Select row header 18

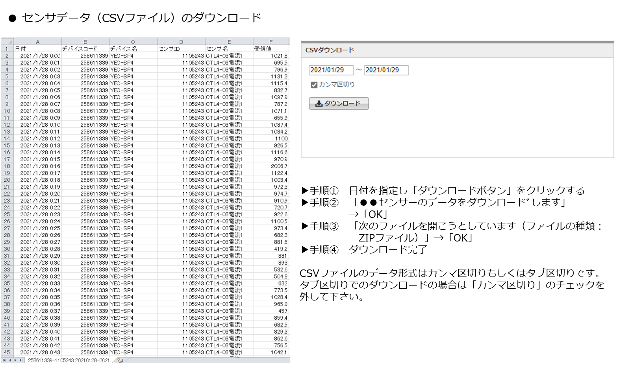pos(7,166)
